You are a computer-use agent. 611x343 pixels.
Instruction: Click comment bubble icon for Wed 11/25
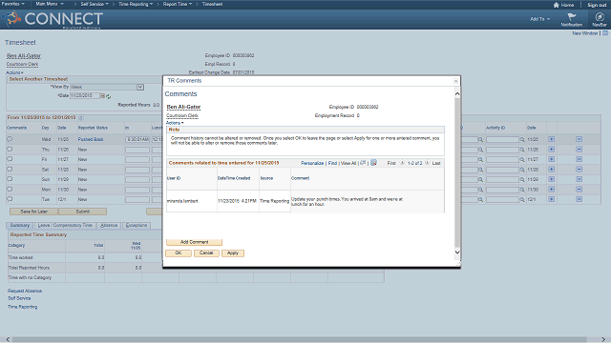(10, 139)
